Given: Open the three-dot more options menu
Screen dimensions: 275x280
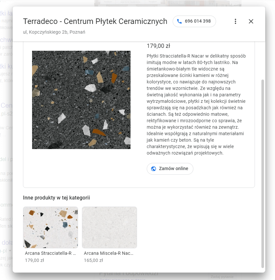Looking at the screenshot, I should [235, 21].
